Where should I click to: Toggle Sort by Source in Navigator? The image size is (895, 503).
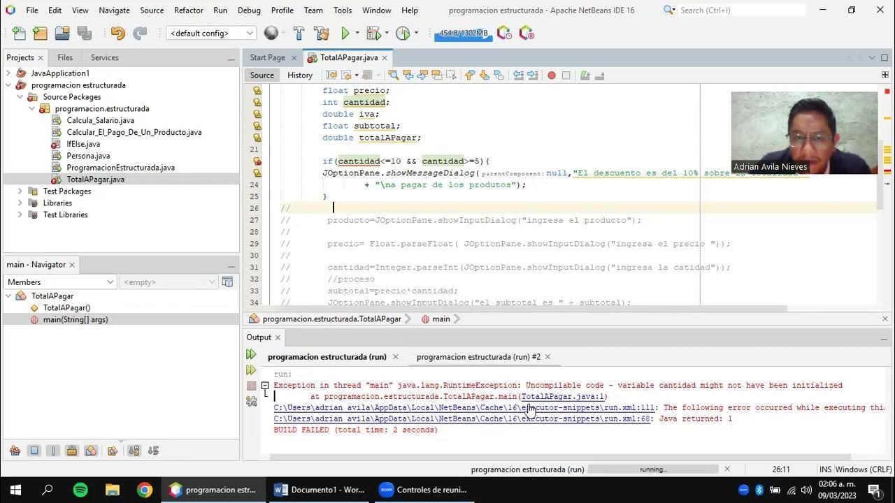pos(153,451)
